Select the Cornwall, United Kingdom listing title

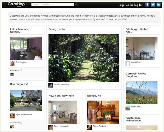pos(136,75)
